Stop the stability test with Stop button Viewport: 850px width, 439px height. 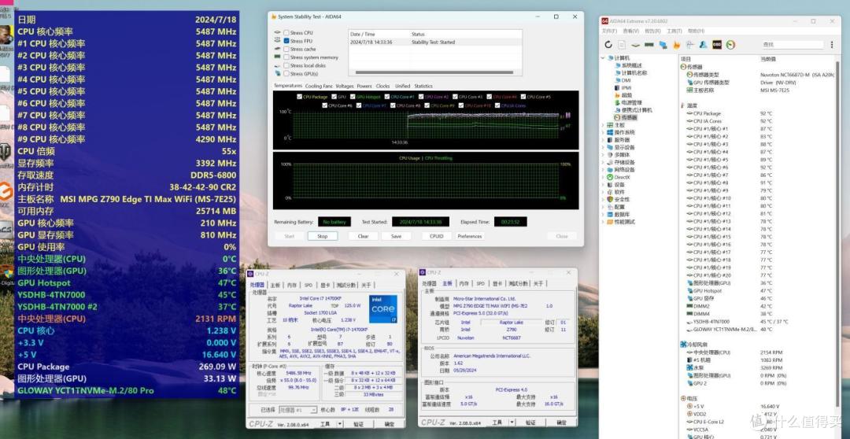(323, 236)
